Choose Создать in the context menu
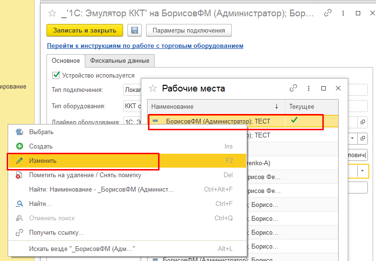 [x=127, y=146]
